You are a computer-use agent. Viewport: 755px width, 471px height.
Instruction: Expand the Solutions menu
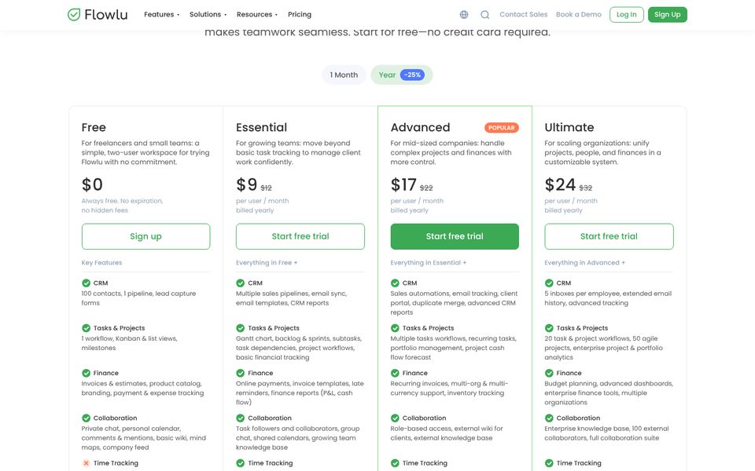tap(208, 14)
